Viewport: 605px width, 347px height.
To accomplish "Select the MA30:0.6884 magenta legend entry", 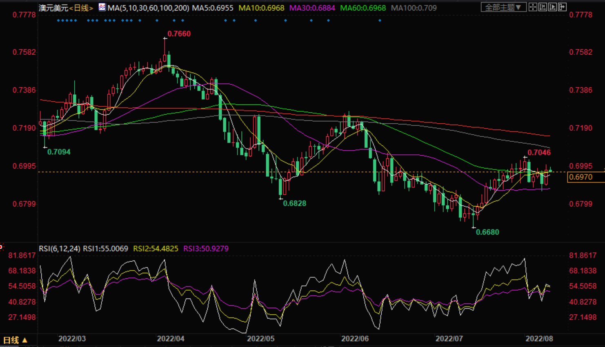I will [312, 8].
